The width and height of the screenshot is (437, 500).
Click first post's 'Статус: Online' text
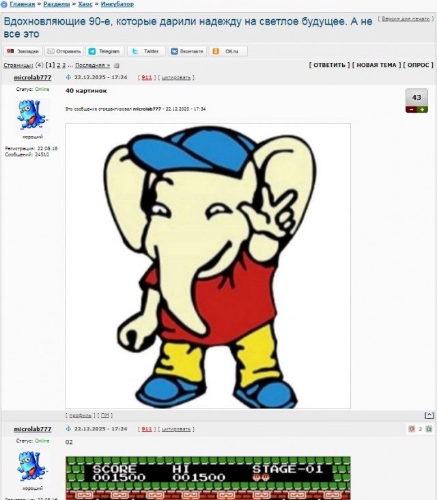click(x=33, y=89)
